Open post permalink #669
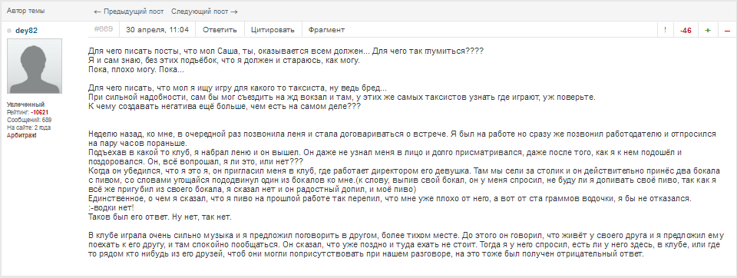 click(104, 29)
